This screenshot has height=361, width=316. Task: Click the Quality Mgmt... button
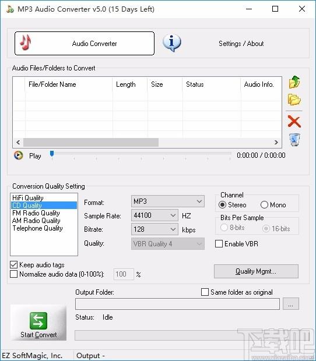click(x=256, y=271)
